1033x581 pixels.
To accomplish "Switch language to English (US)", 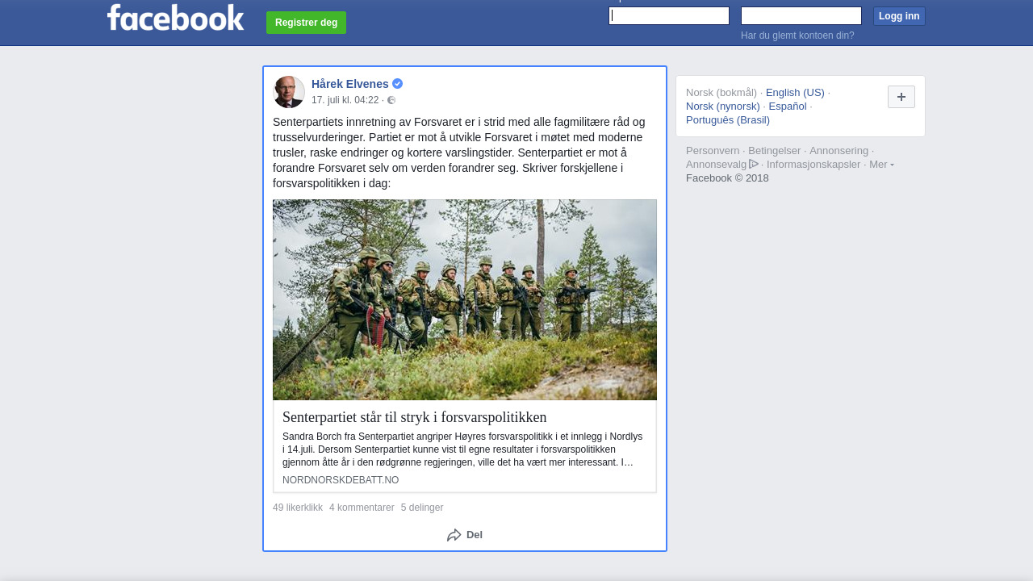I will 795,92.
